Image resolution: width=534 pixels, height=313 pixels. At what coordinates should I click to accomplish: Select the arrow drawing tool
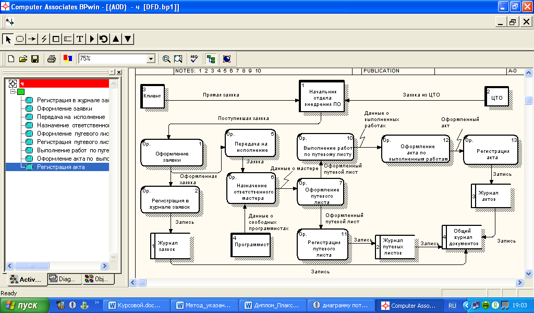pos(32,39)
